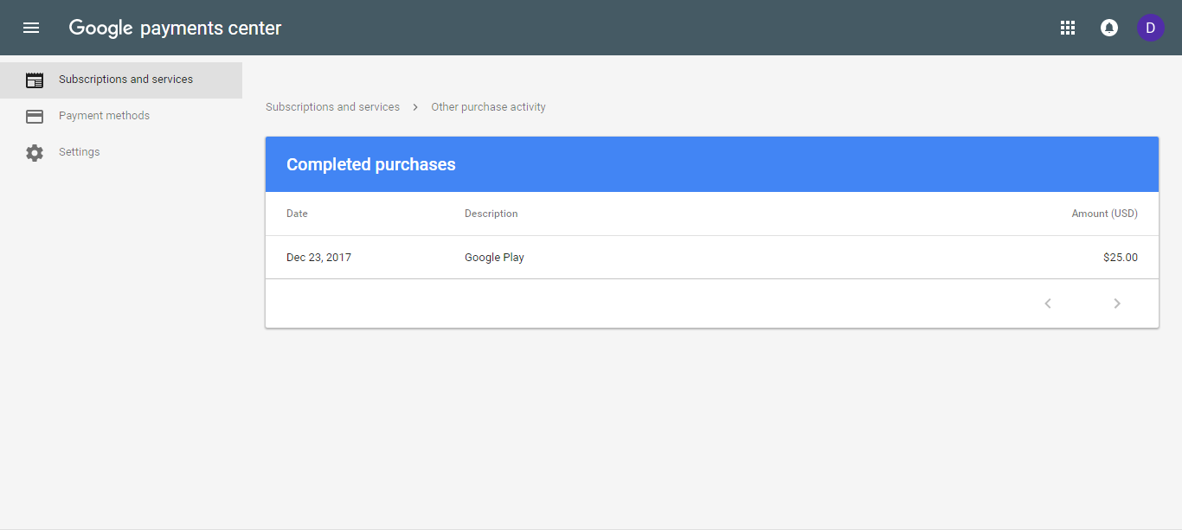The image size is (1182, 530).
Task: Go to the previous page of purchases
Action: (x=1048, y=303)
